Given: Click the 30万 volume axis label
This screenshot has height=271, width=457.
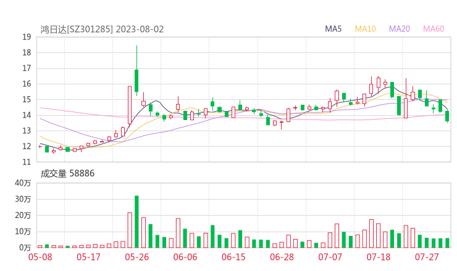Looking at the screenshot, I should [23, 199].
